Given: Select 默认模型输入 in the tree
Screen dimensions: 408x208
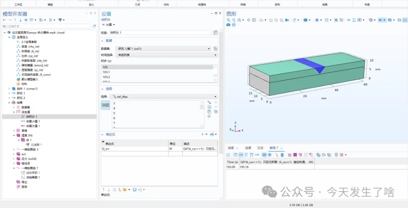Looking at the screenshot, I should click(29, 79).
